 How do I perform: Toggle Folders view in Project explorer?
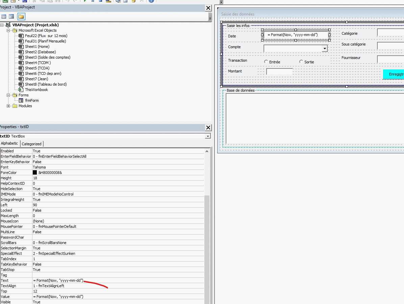point(21,16)
